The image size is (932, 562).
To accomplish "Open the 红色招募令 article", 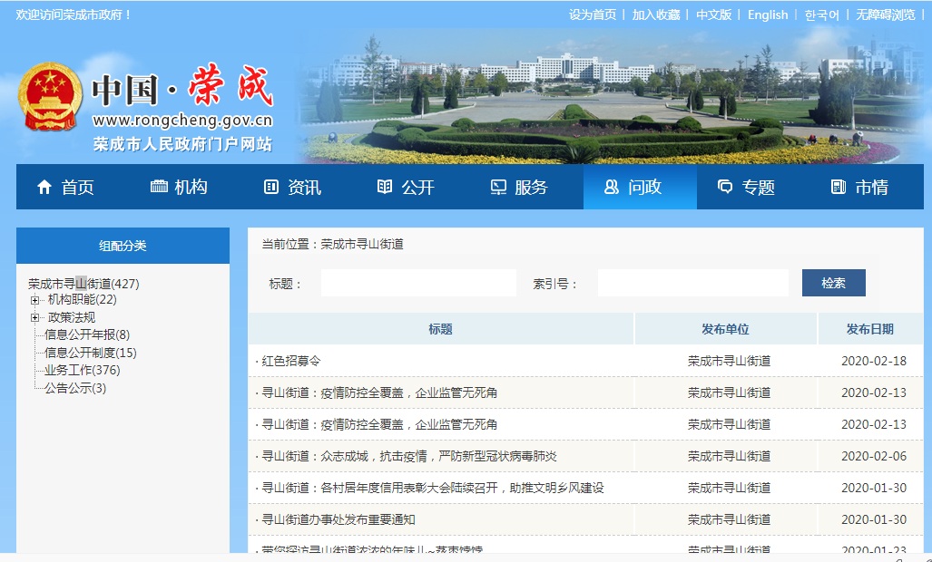I will tap(291, 361).
